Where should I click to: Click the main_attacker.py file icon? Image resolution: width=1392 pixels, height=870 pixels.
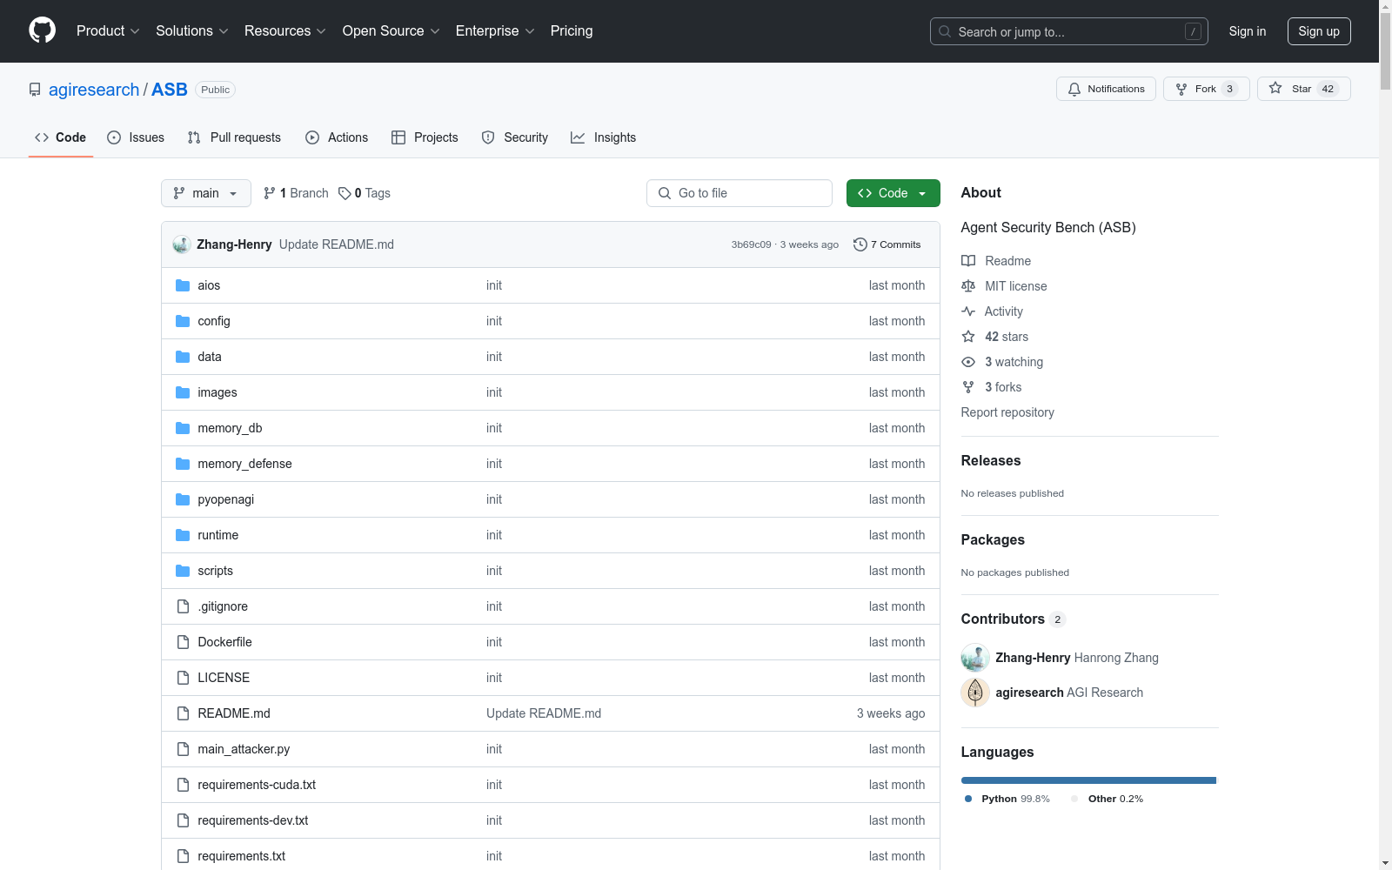click(183, 749)
